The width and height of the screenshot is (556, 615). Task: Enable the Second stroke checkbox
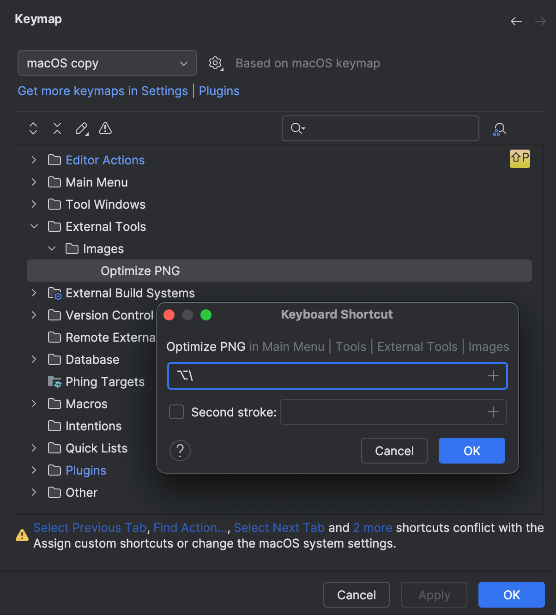coord(176,412)
